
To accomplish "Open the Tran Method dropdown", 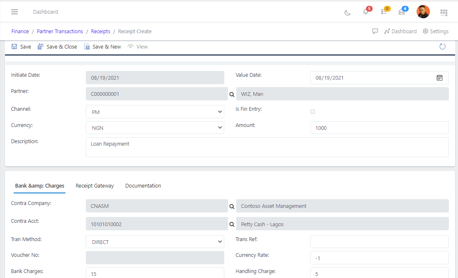I will tap(155, 242).
